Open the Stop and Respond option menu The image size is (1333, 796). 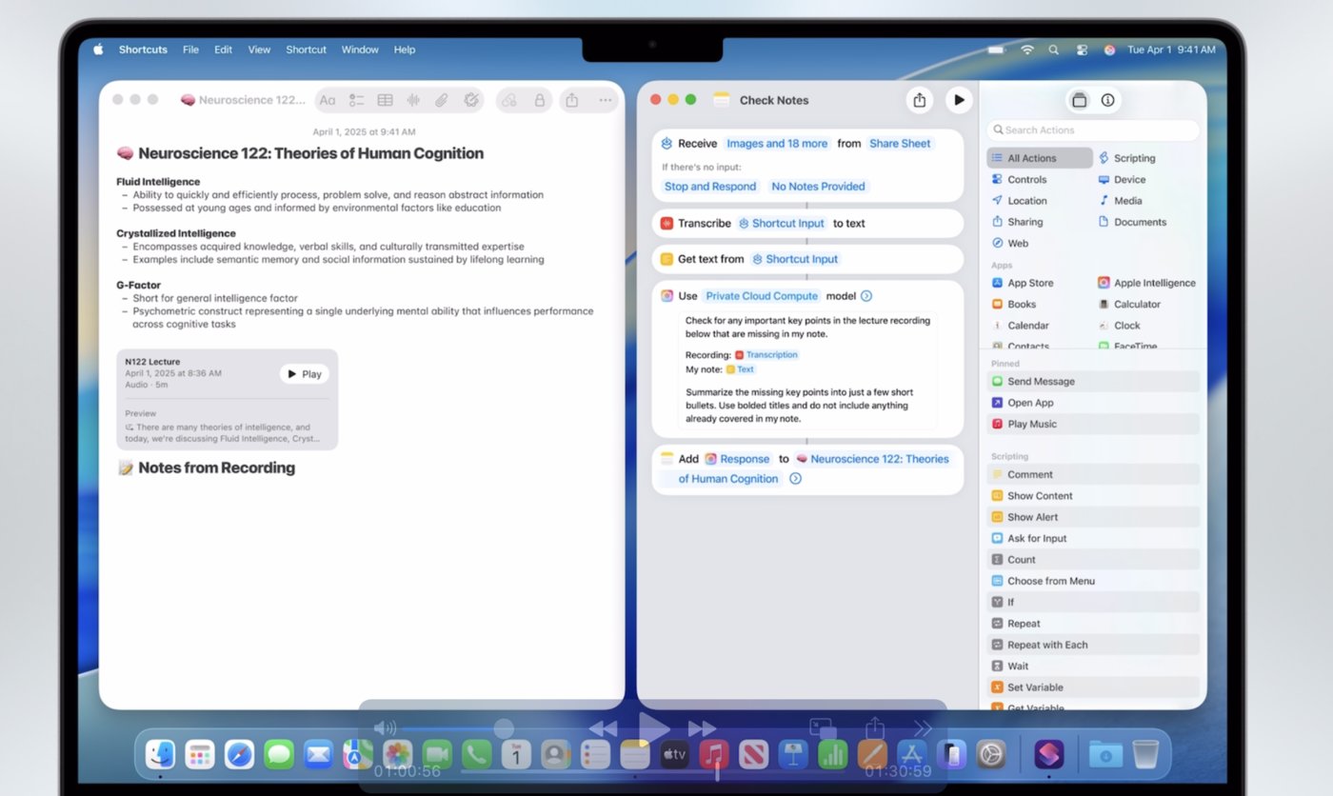pyautogui.click(x=710, y=187)
